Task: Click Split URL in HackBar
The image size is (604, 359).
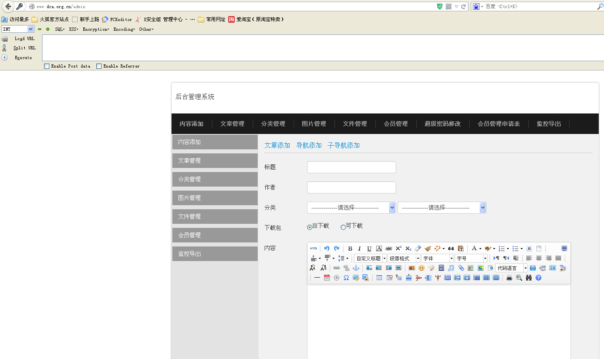Action: click(24, 48)
